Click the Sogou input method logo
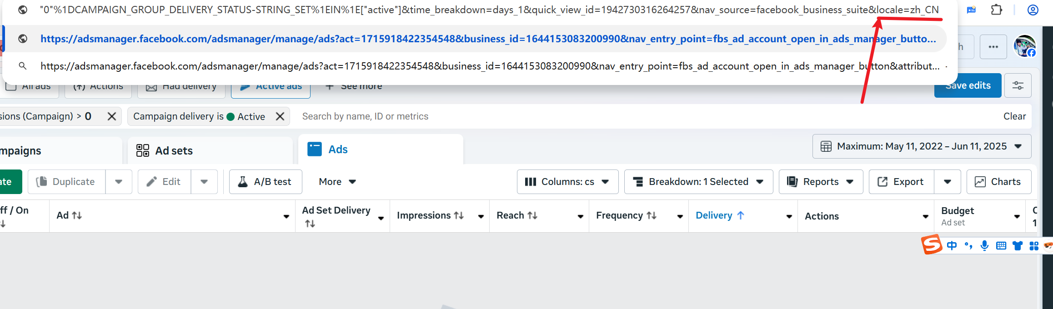 pos(931,245)
